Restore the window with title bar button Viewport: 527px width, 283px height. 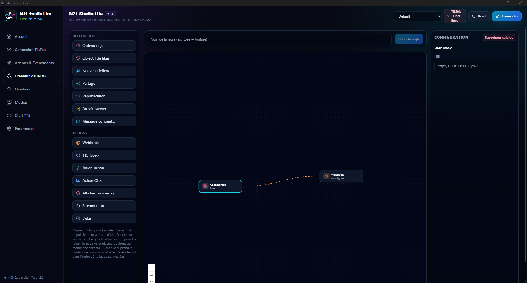pyautogui.click(x=508, y=3)
